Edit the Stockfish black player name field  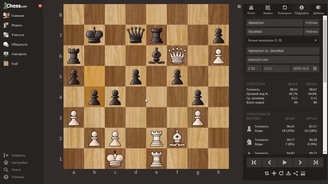[274, 32]
